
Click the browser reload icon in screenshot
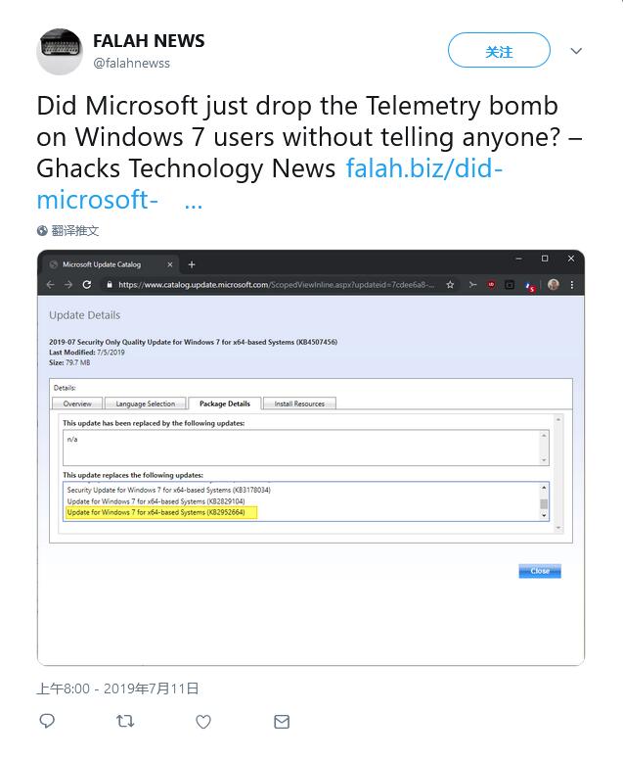87,285
